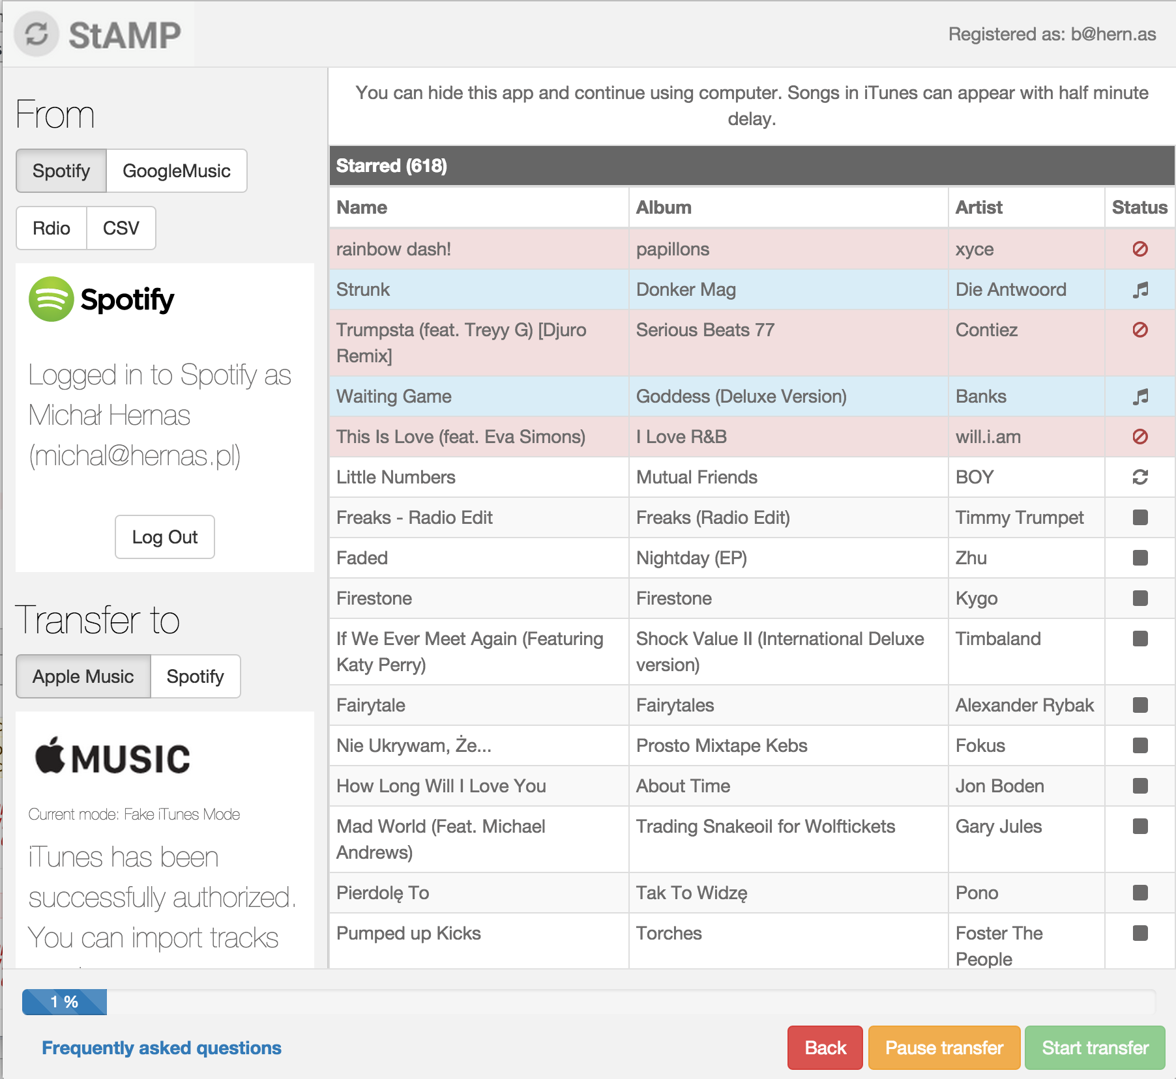
Task: Click pending status square for Faded
Action: (x=1140, y=558)
